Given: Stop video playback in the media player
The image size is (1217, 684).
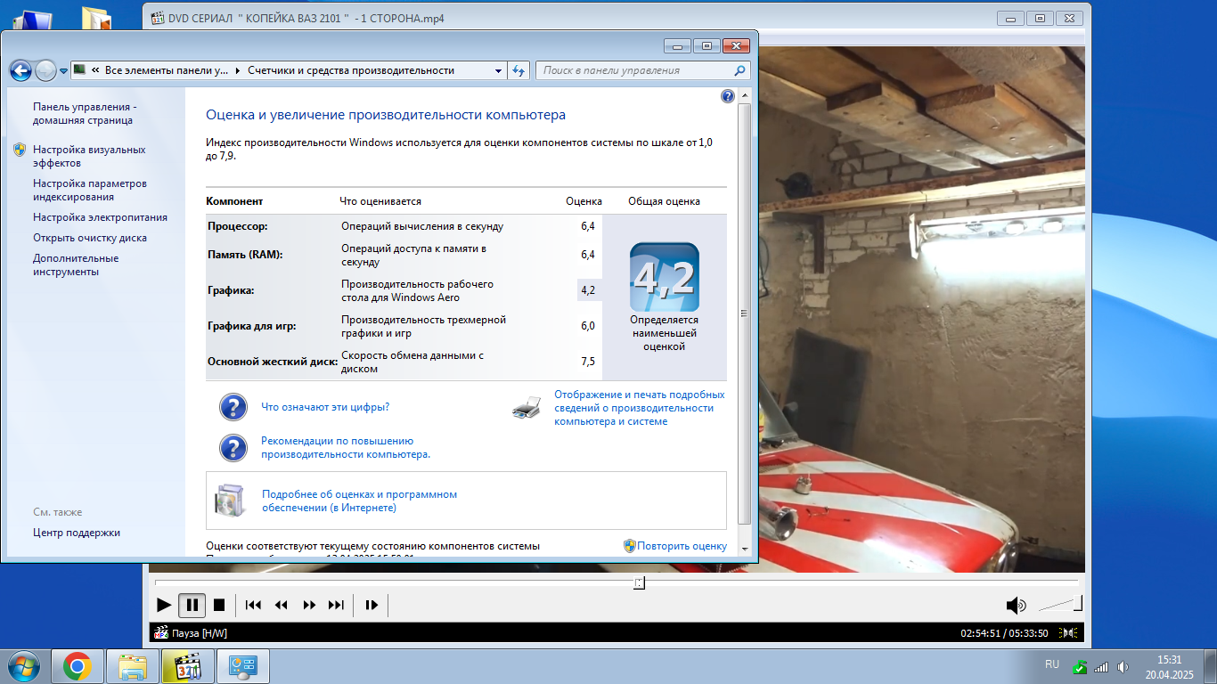Looking at the screenshot, I should [x=219, y=605].
